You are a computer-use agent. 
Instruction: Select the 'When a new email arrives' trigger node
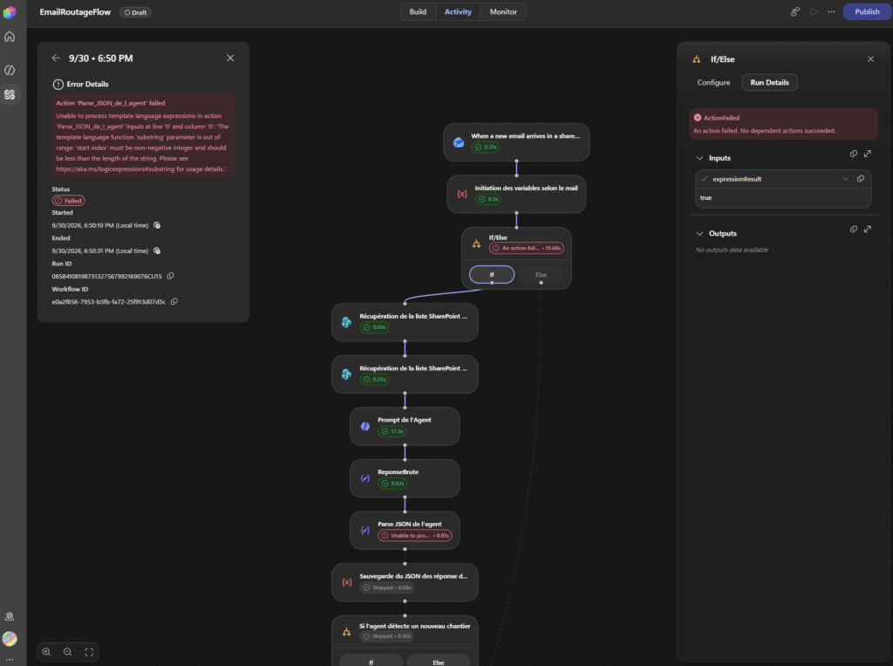coord(516,142)
